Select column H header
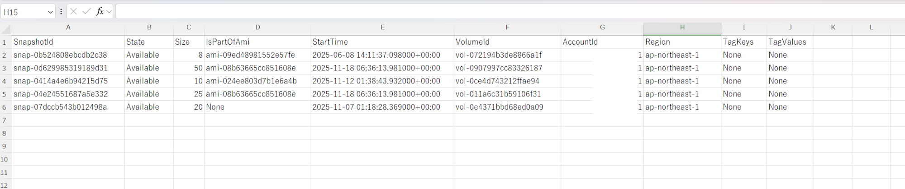 [x=682, y=28]
